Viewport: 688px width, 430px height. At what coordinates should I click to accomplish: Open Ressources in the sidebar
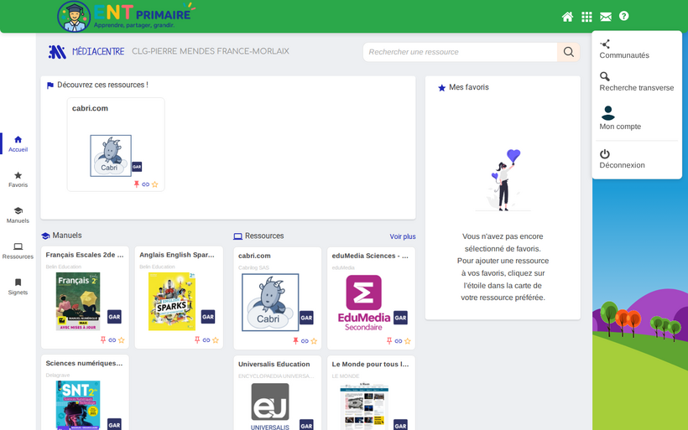click(18, 251)
